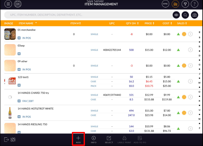Open the highlighted calculator icon
The image size is (203, 146).
point(175,4)
